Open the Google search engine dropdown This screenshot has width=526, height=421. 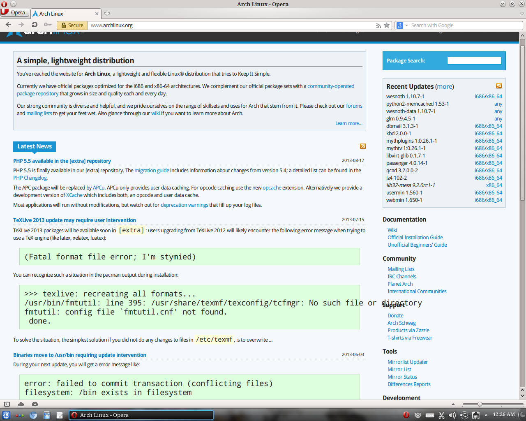tap(402, 25)
